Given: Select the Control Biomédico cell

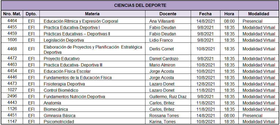Looking at the screenshot, I should (92, 90).
